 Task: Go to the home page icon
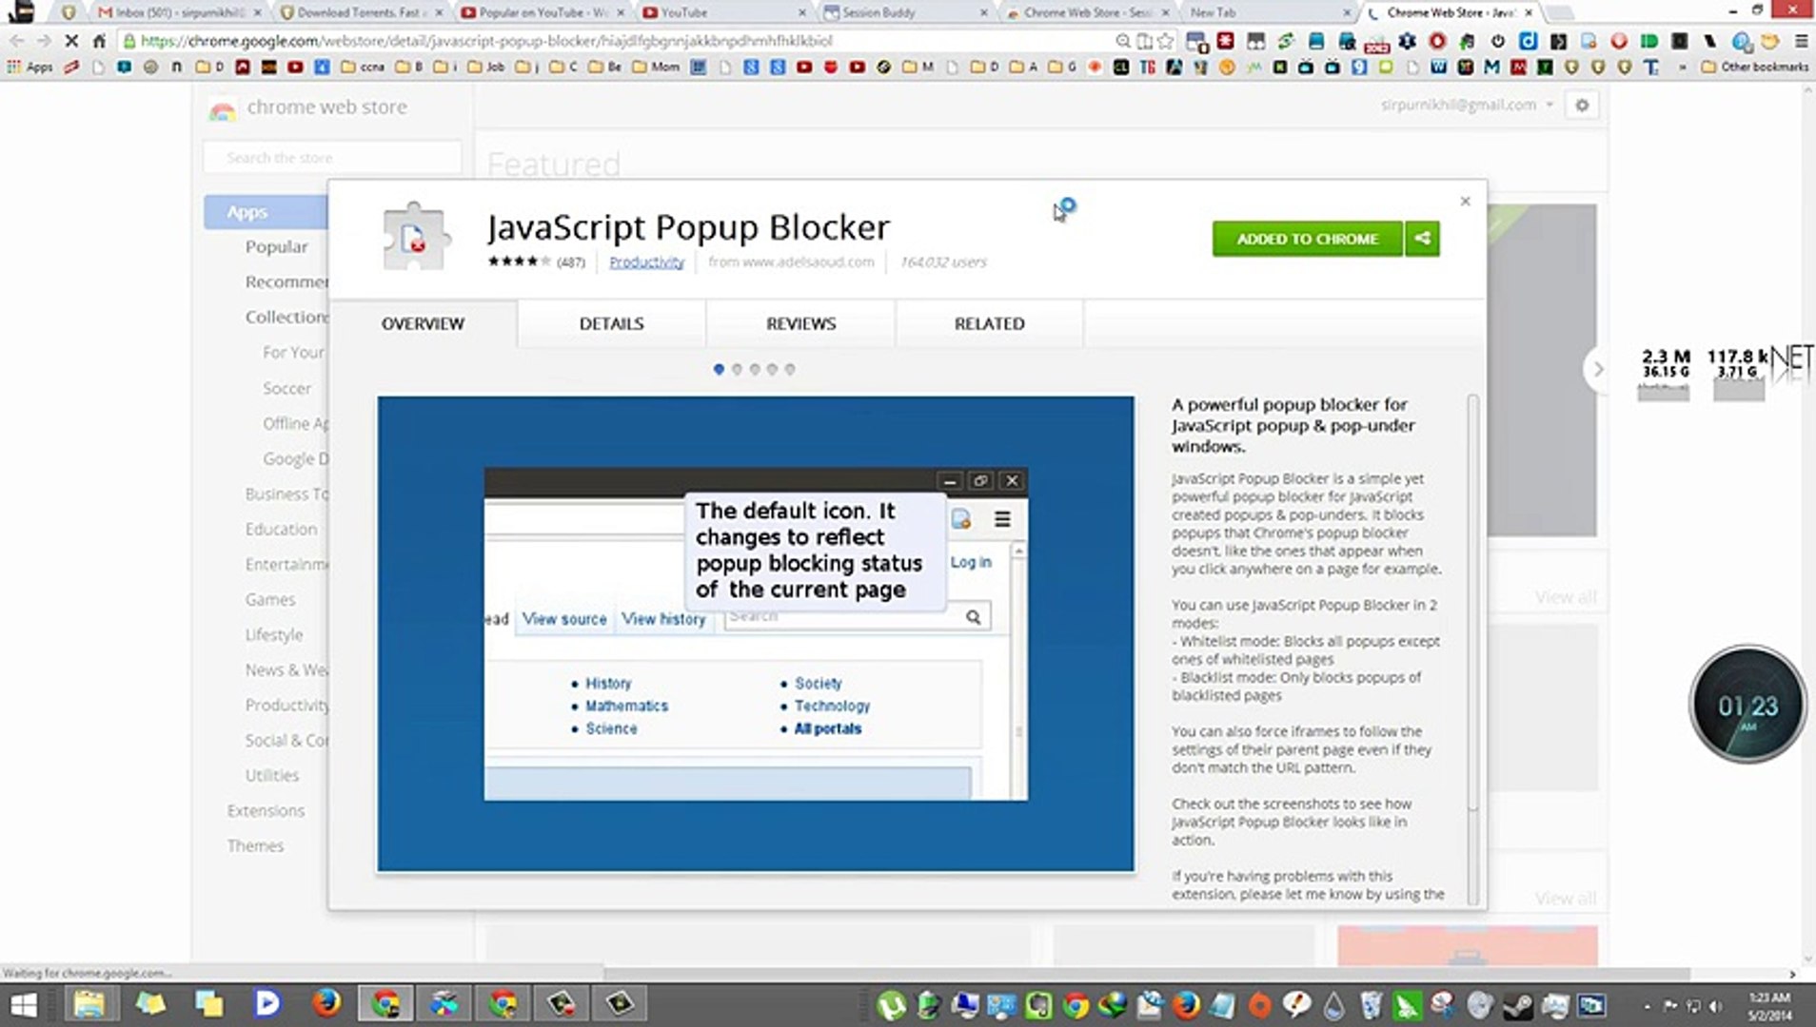pyautogui.click(x=99, y=41)
